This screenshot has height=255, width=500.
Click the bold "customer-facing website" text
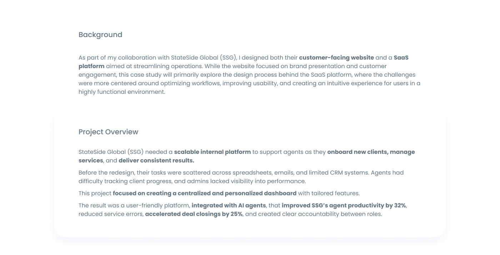point(336,58)
